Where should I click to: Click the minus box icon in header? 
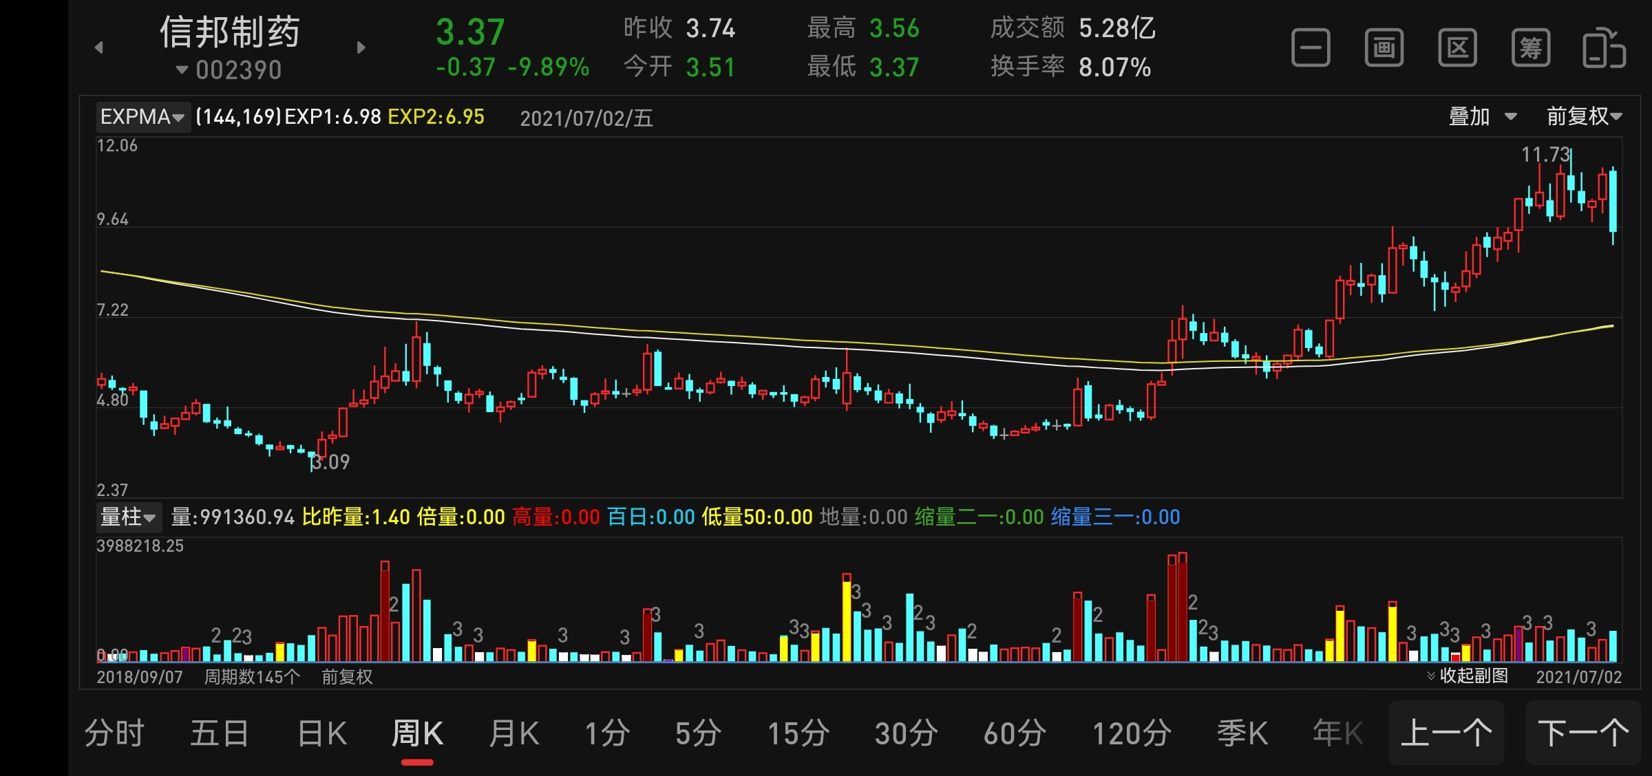click(1311, 48)
